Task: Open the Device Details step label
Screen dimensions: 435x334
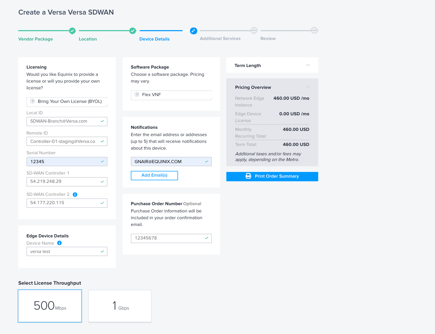Action: [x=154, y=39]
